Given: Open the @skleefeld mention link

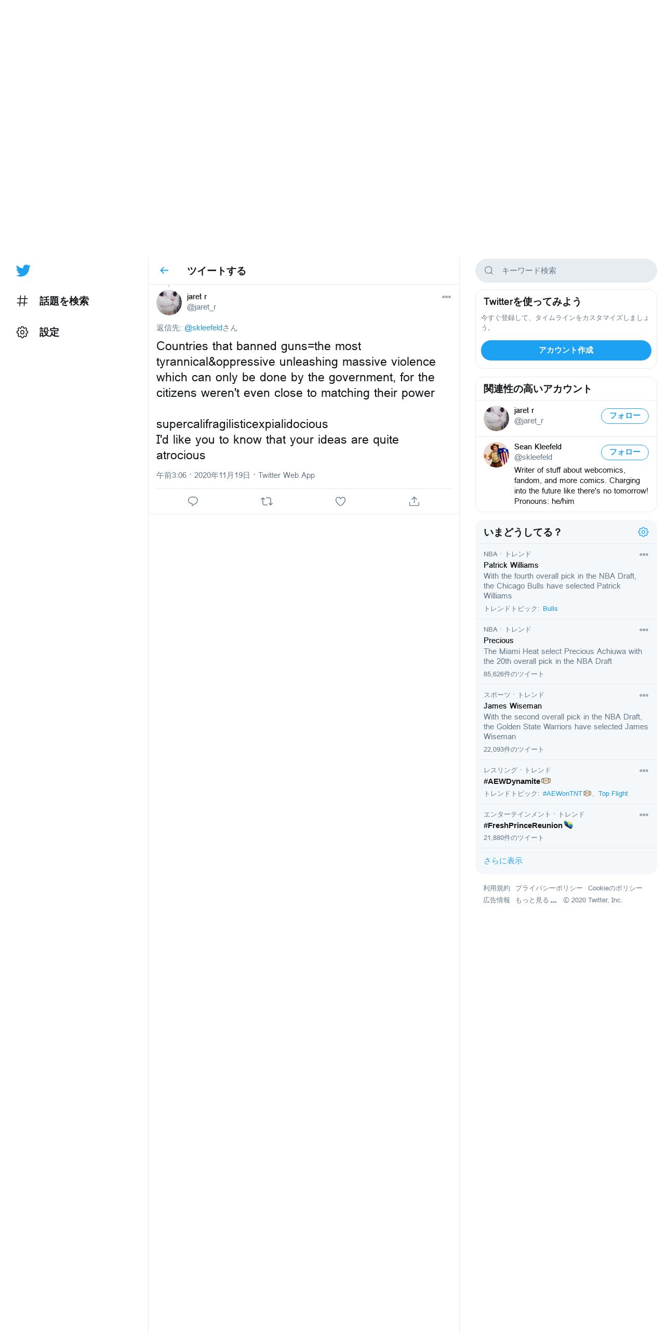Looking at the screenshot, I should click(203, 328).
